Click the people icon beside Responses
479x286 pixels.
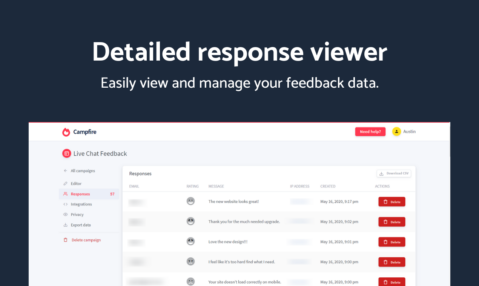pyautogui.click(x=66, y=194)
